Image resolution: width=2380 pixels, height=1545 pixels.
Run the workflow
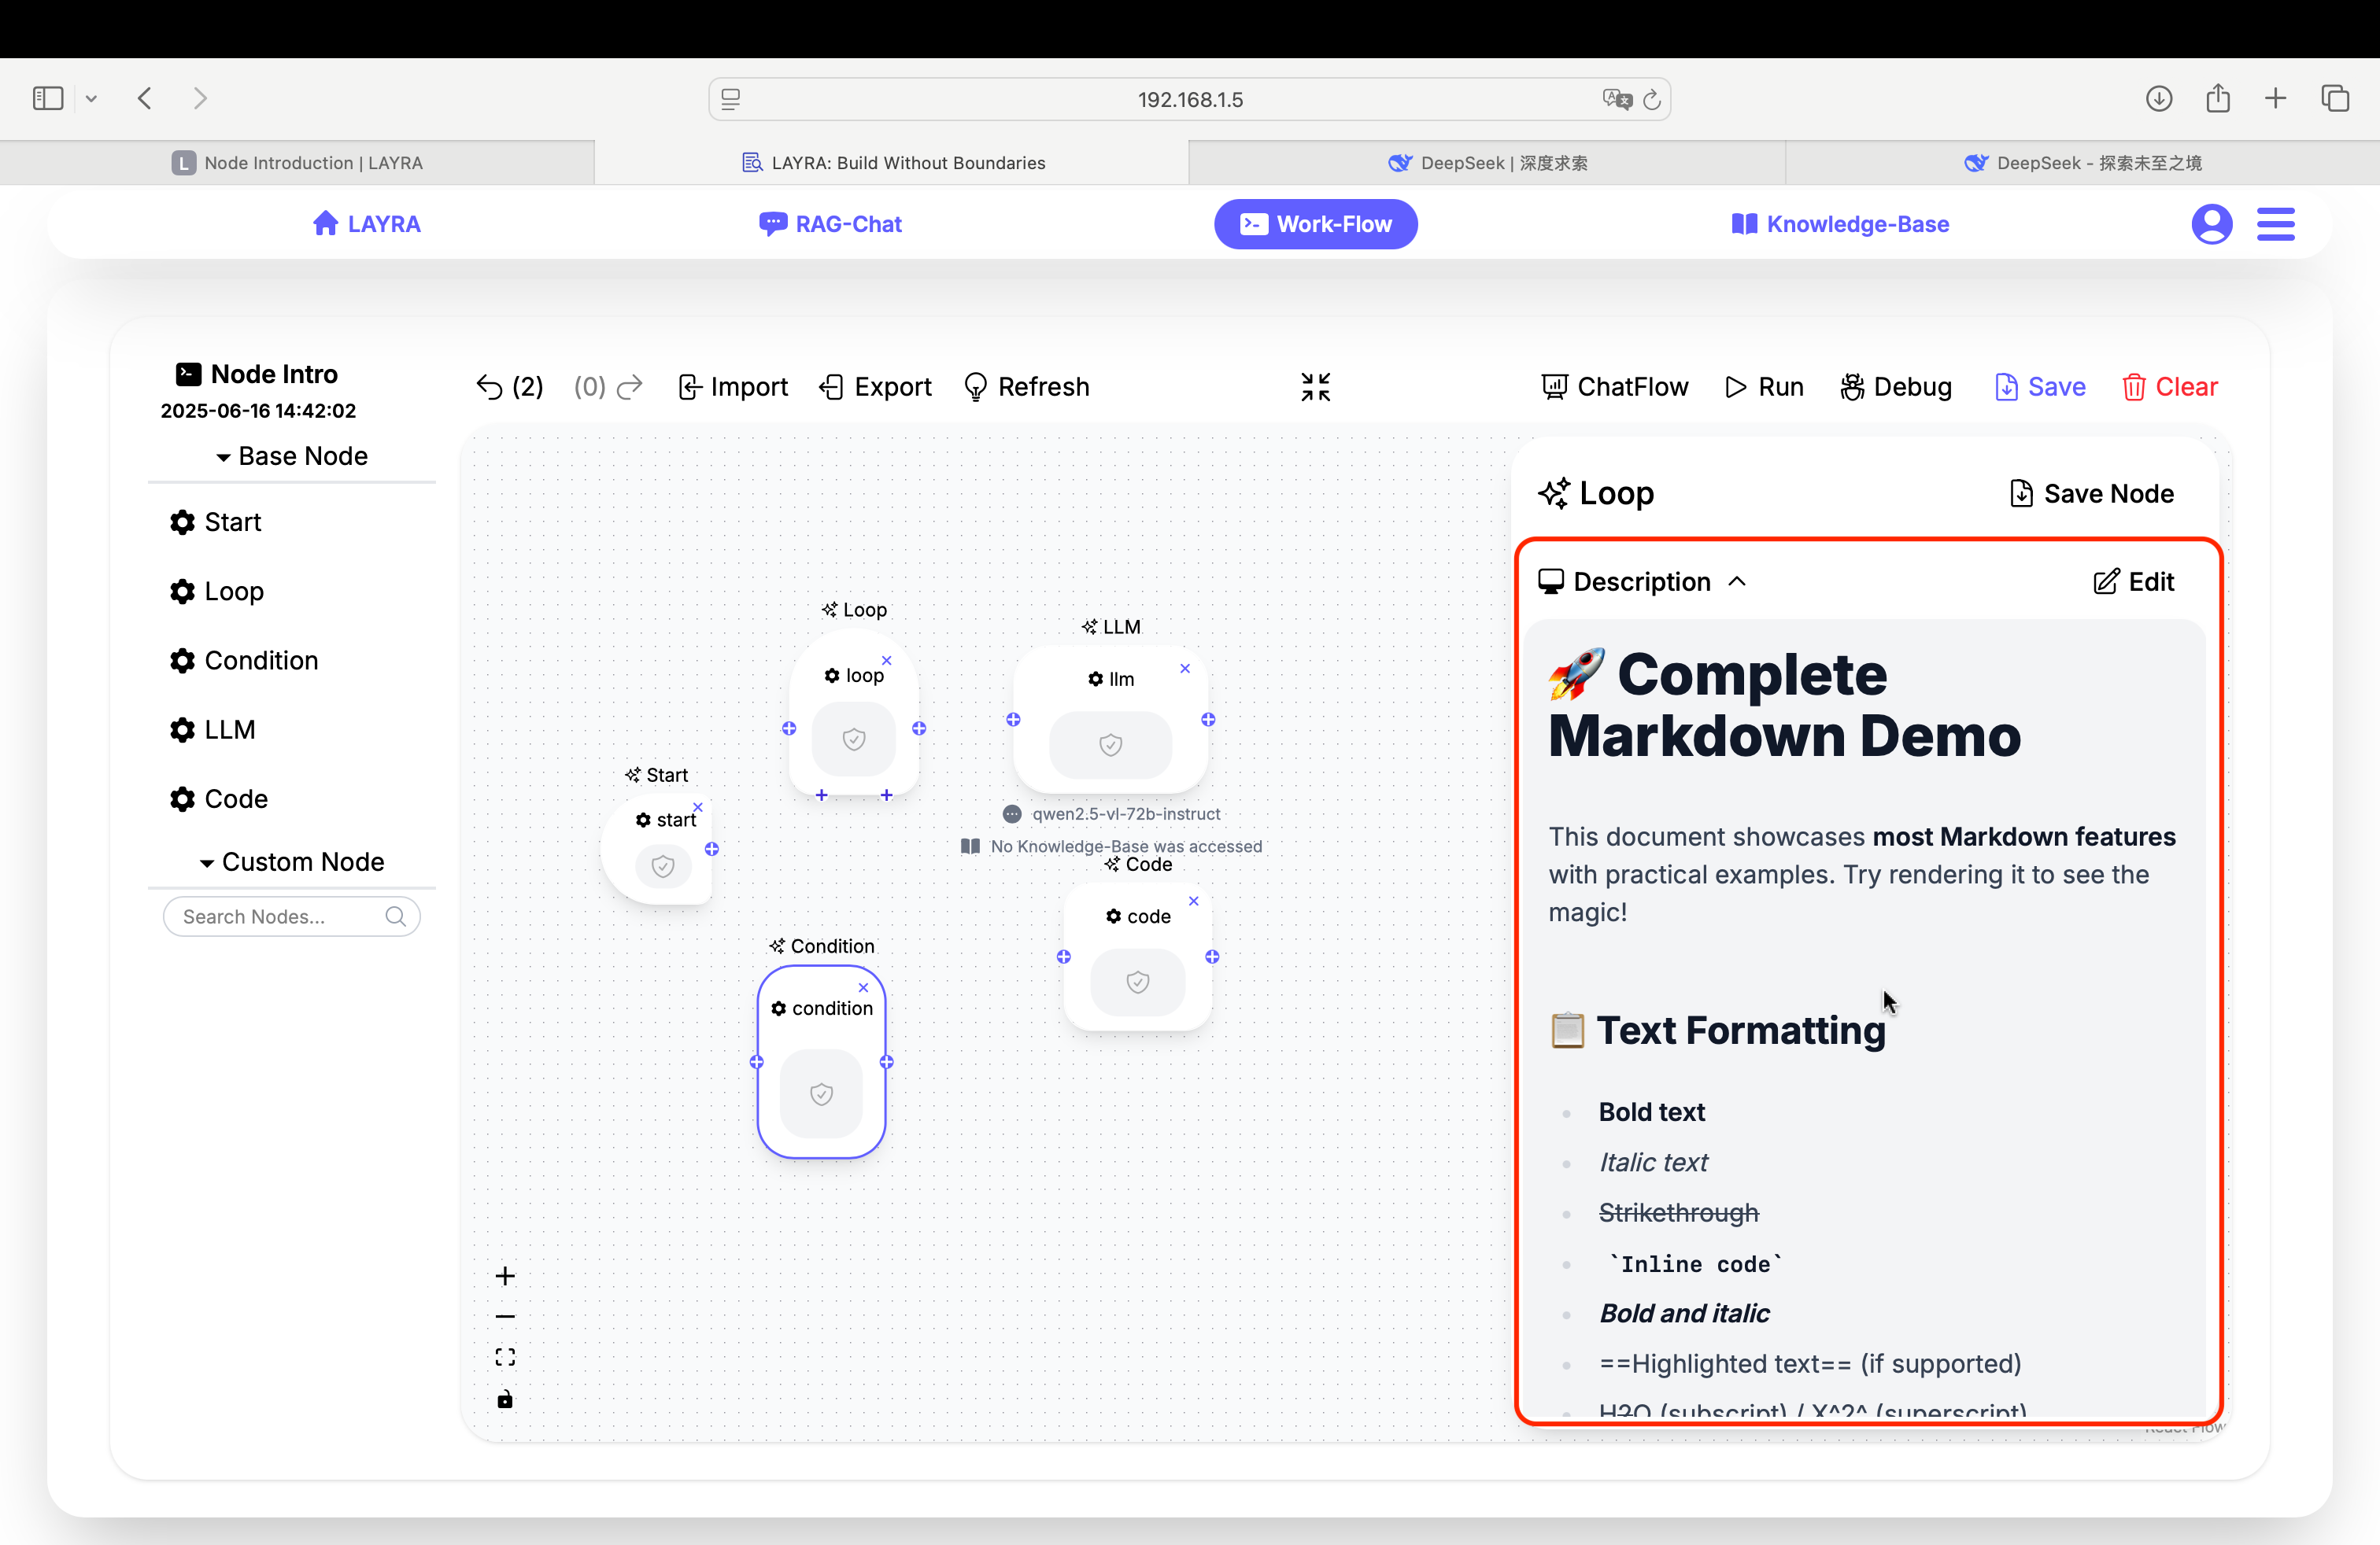point(1764,387)
